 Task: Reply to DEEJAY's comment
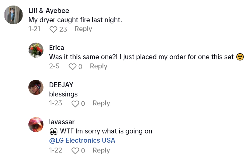[x=101, y=103]
